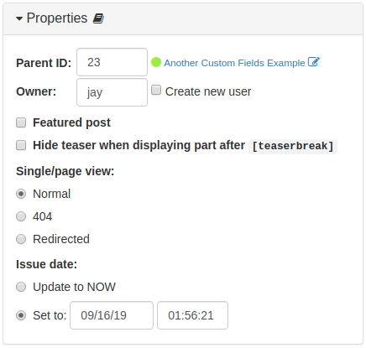
Task: Open the Properties manual book icon
Action: tap(98, 18)
